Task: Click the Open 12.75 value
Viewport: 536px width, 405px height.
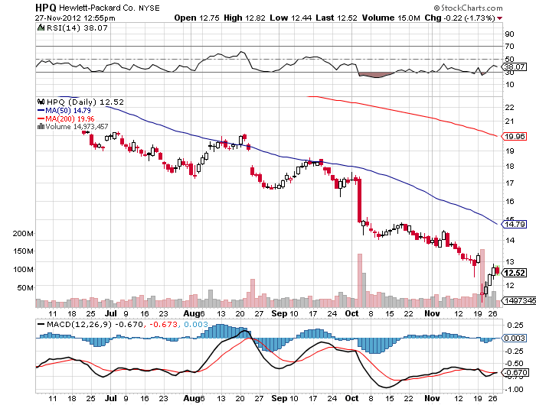Action: 197,18
